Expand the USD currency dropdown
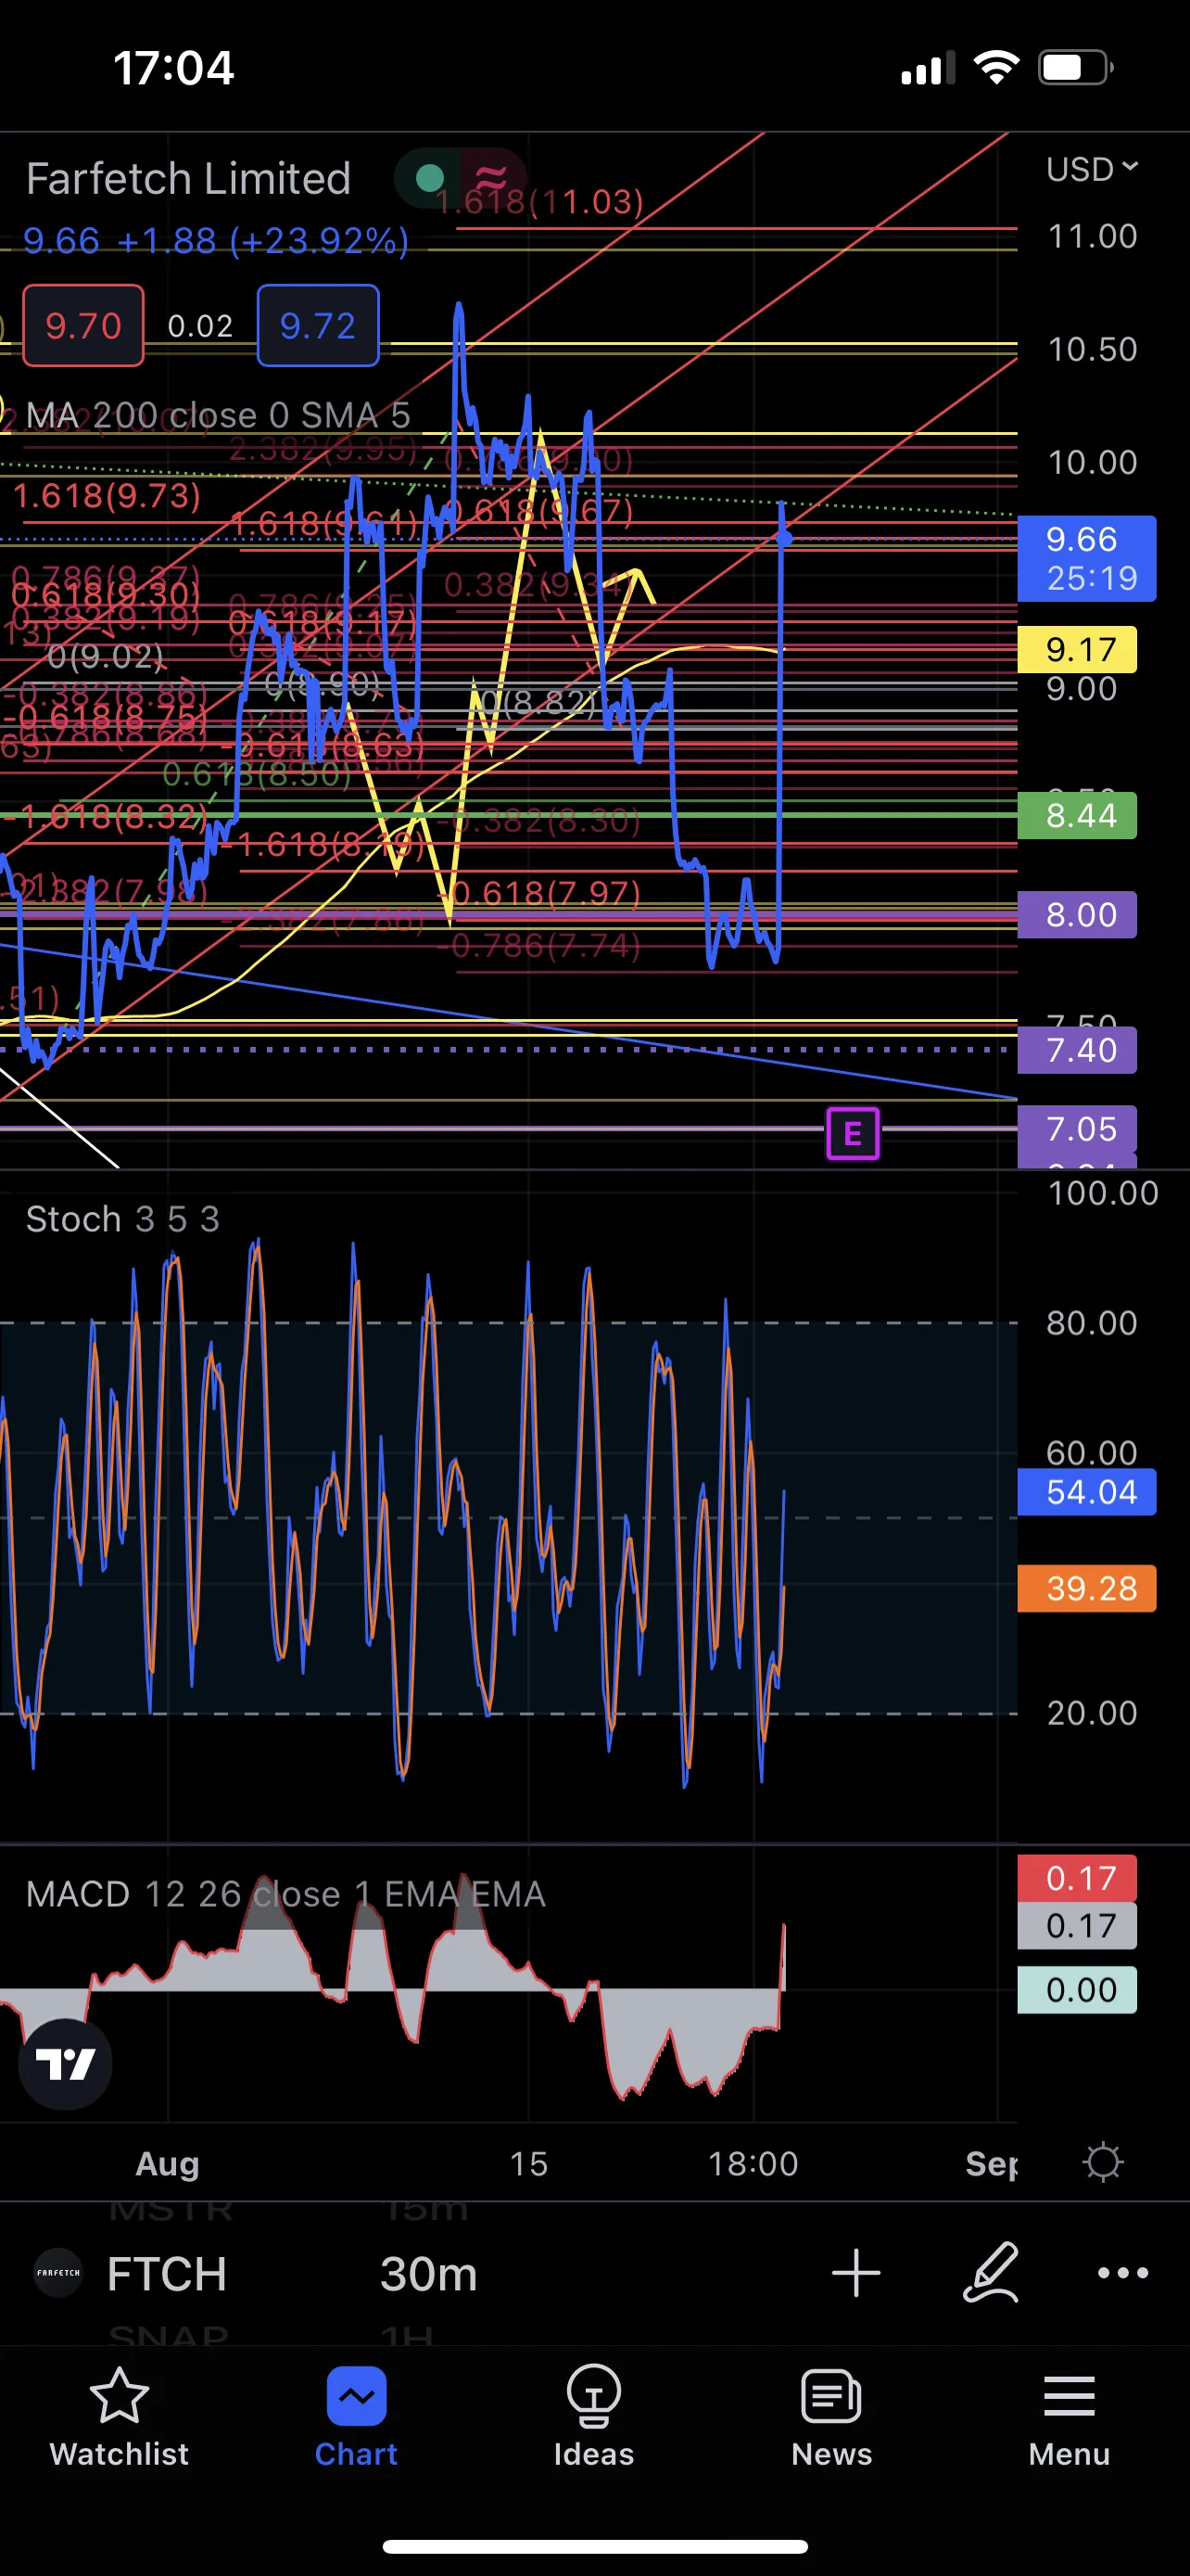This screenshot has width=1190, height=2576. [x=1092, y=169]
